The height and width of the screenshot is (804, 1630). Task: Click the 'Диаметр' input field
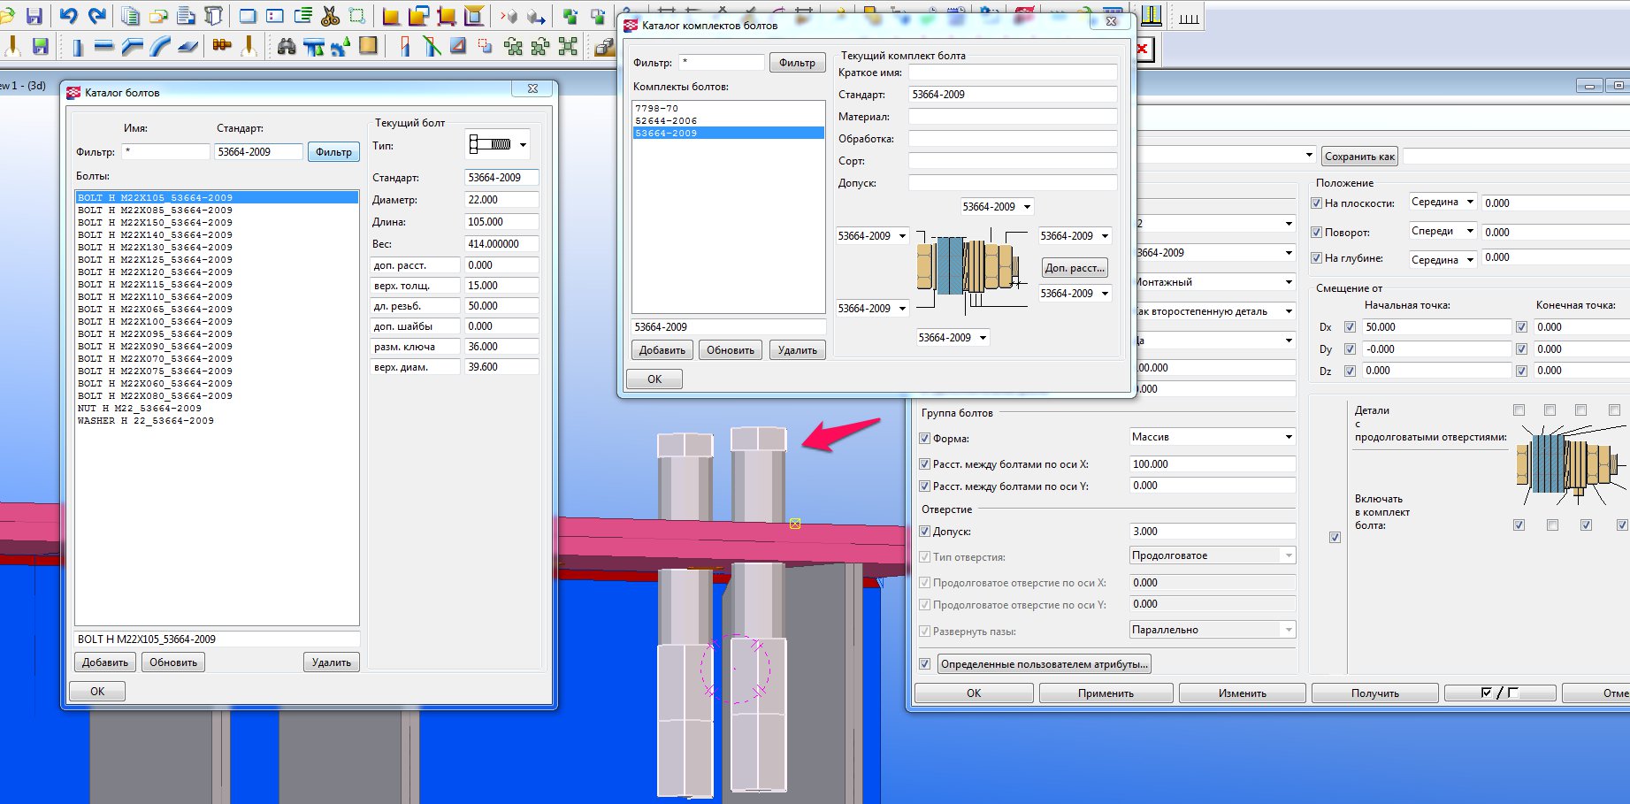pyautogui.click(x=501, y=200)
